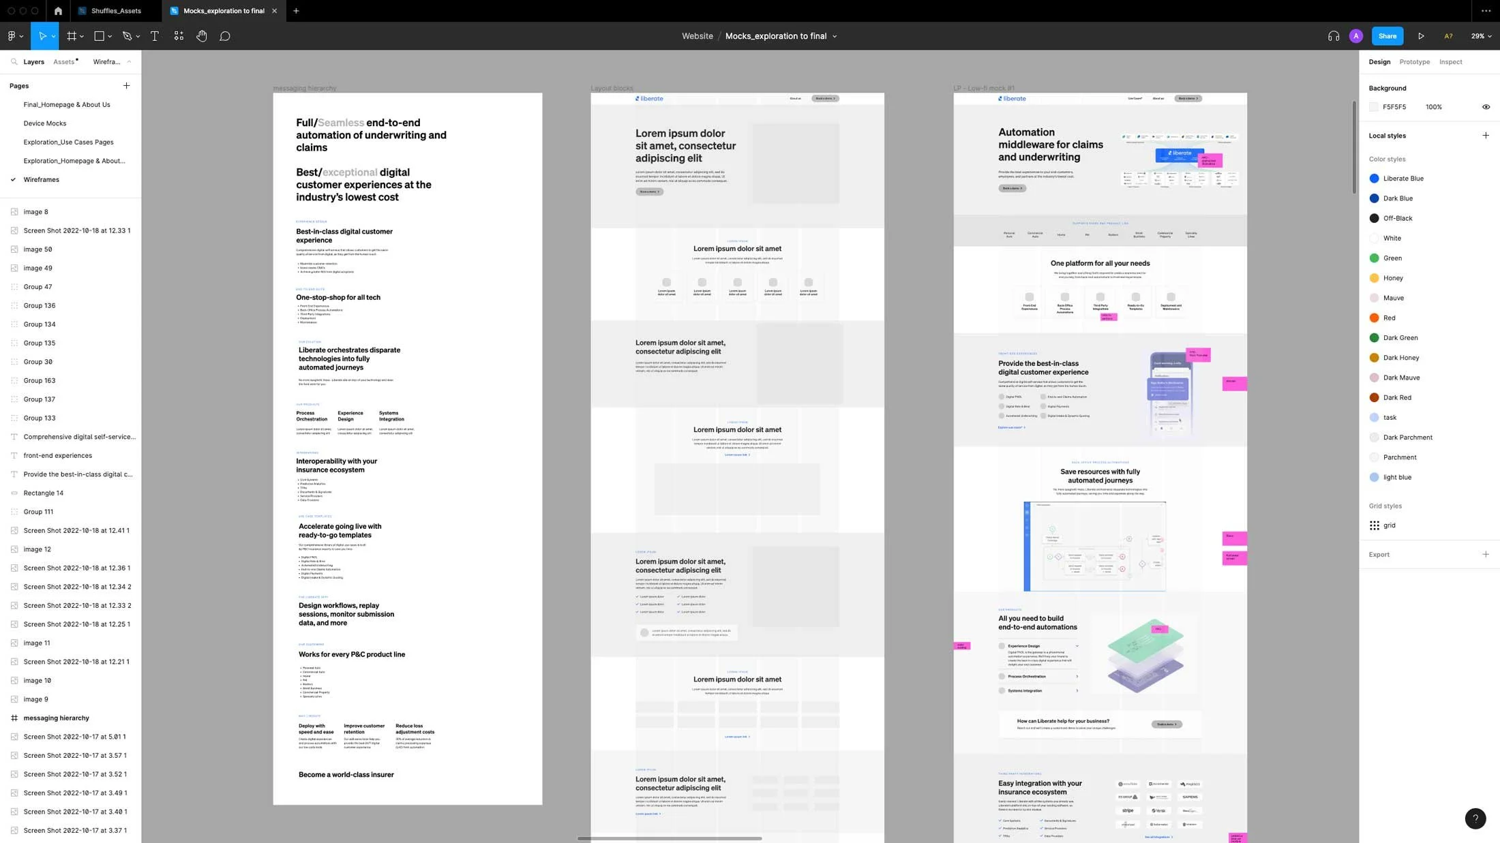Select the Frame tool
The height and width of the screenshot is (843, 1500).
coord(72,36)
